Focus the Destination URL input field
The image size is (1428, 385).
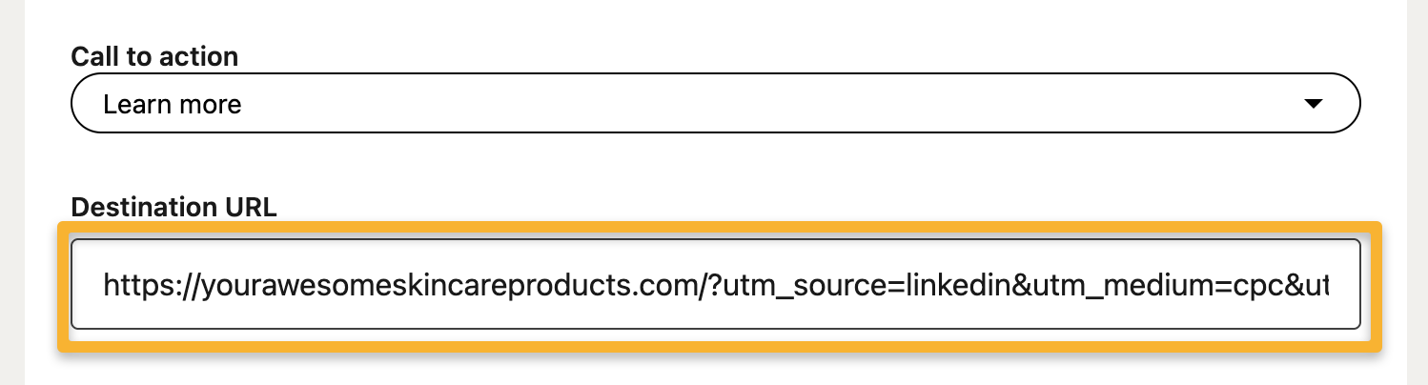(x=715, y=284)
